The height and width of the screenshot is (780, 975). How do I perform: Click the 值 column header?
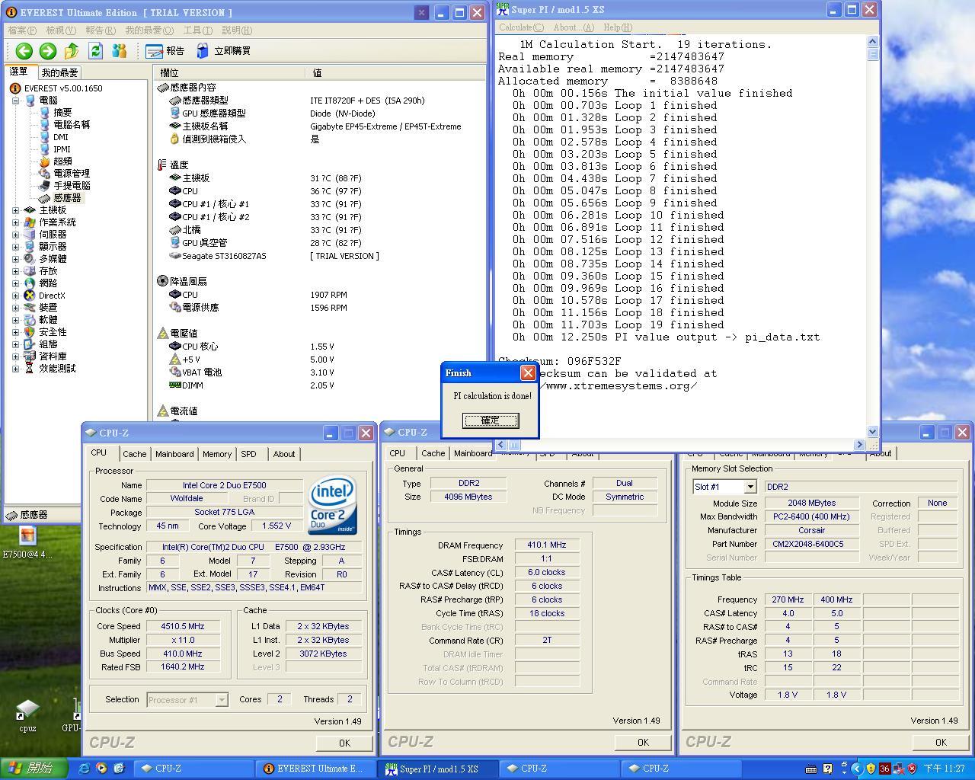pyautogui.click(x=395, y=72)
